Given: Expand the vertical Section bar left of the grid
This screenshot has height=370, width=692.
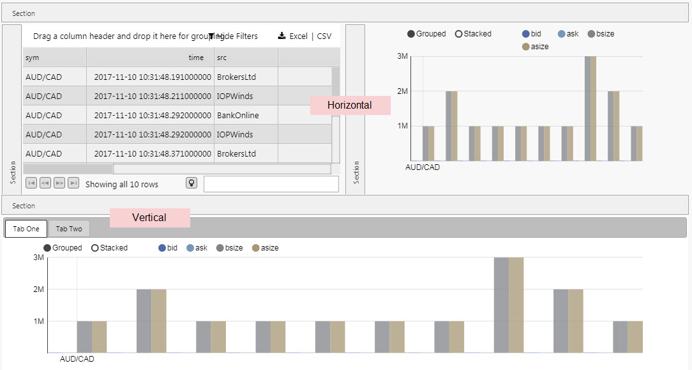Looking at the screenshot, I should pyautogui.click(x=12, y=105).
